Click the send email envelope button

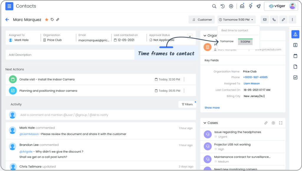pyautogui.click(x=265, y=20)
